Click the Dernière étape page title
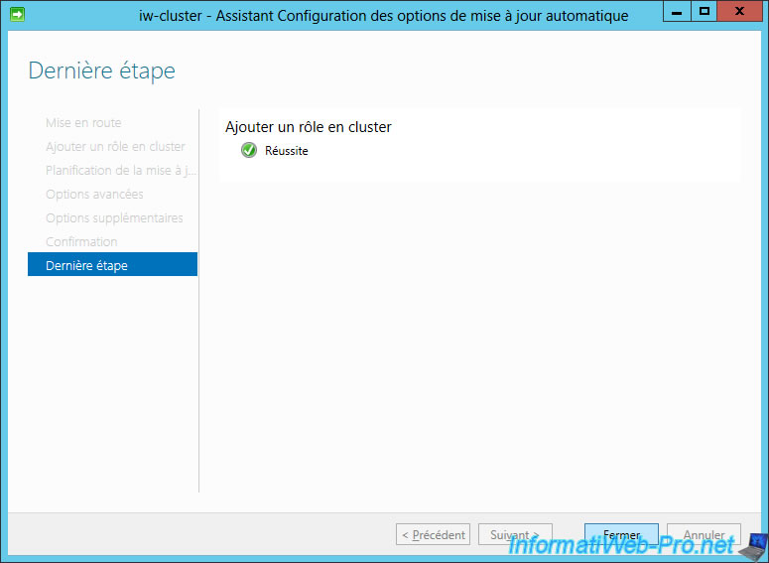This screenshot has width=769, height=563. (101, 70)
